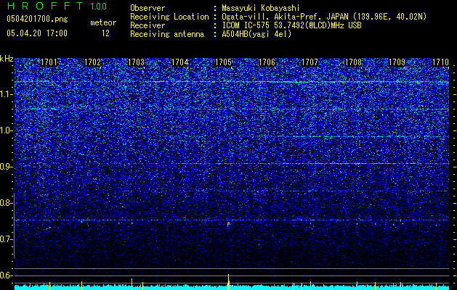Screen dimensions: 457x290
Task: Select the ICOM IC-575 receiver details
Action: coord(291,25)
